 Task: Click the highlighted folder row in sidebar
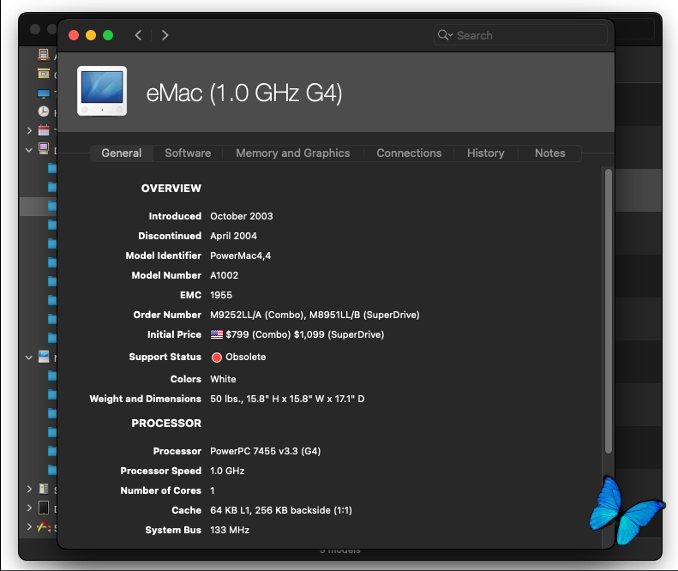point(39,206)
